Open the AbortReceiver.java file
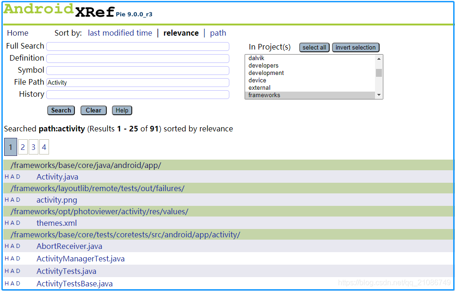The height and width of the screenshot is (291, 455). coord(69,246)
